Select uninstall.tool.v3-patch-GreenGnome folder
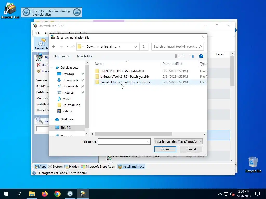The height and width of the screenshot is (199, 266). [x=125, y=82]
